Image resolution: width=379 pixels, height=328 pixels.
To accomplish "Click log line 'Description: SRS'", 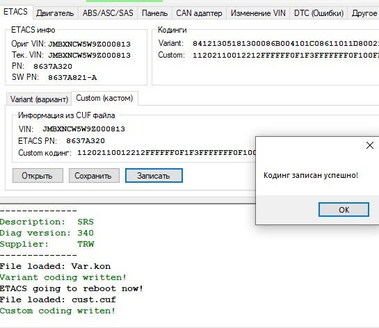I will click(x=47, y=222).
